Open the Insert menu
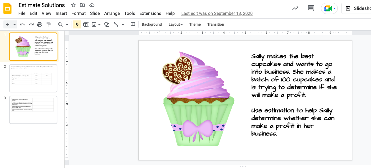Image resolution: width=371 pixels, height=168 pixels. click(x=61, y=13)
